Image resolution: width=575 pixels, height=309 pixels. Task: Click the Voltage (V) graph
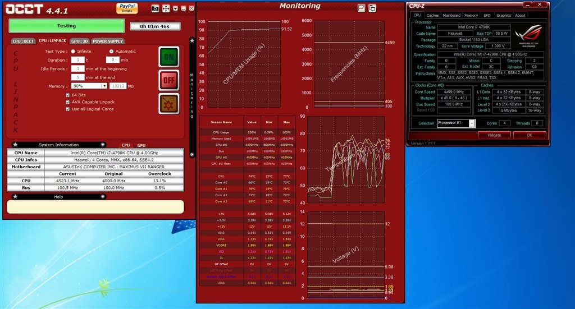pyautogui.click(x=346, y=255)
